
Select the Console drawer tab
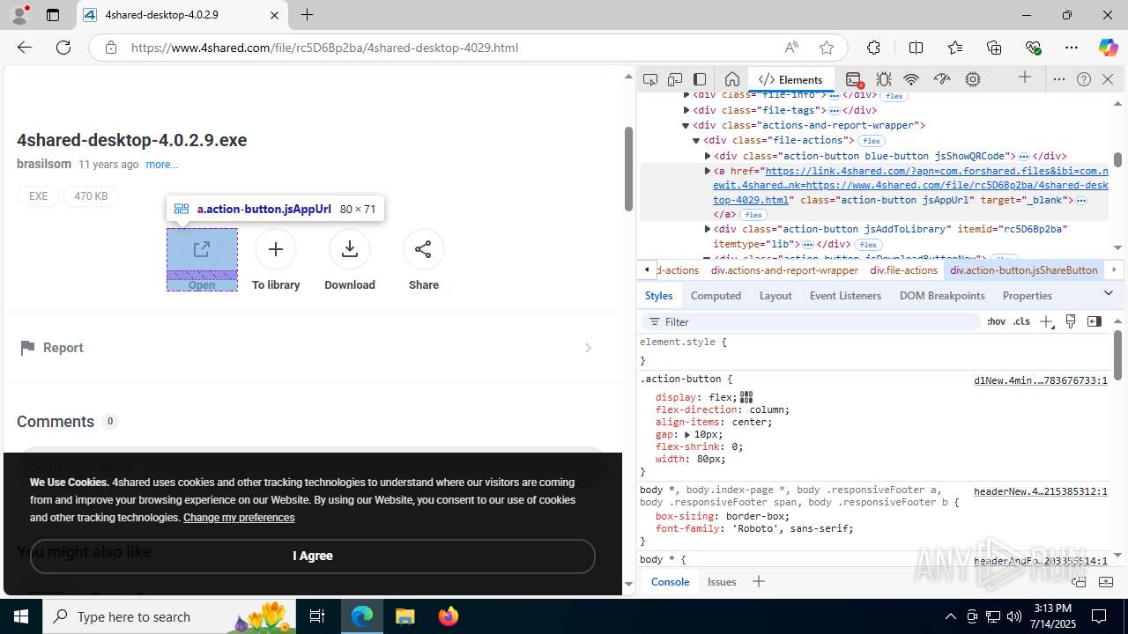tap(670, 581)
